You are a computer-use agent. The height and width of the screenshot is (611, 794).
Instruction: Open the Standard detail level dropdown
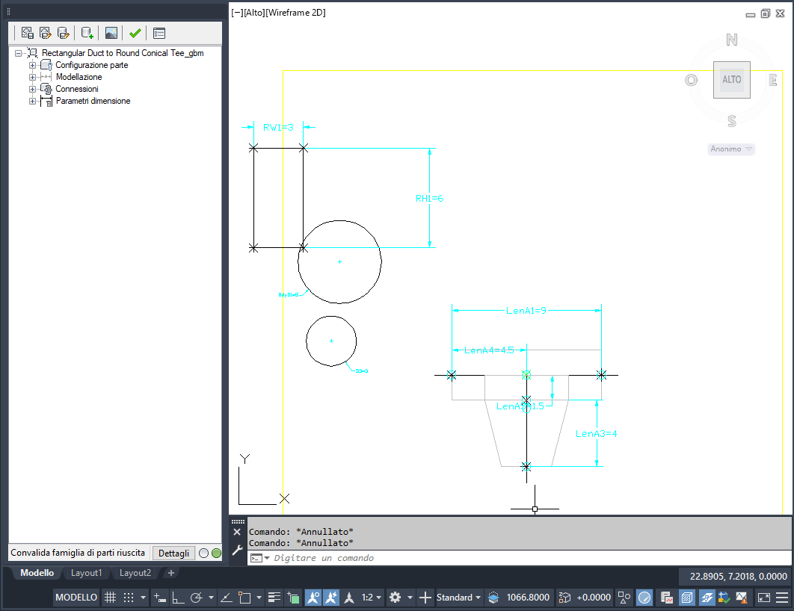click(x=458, y=598)
